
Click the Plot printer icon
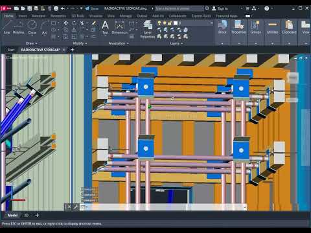pyautogui.click(x=56, y=8)
